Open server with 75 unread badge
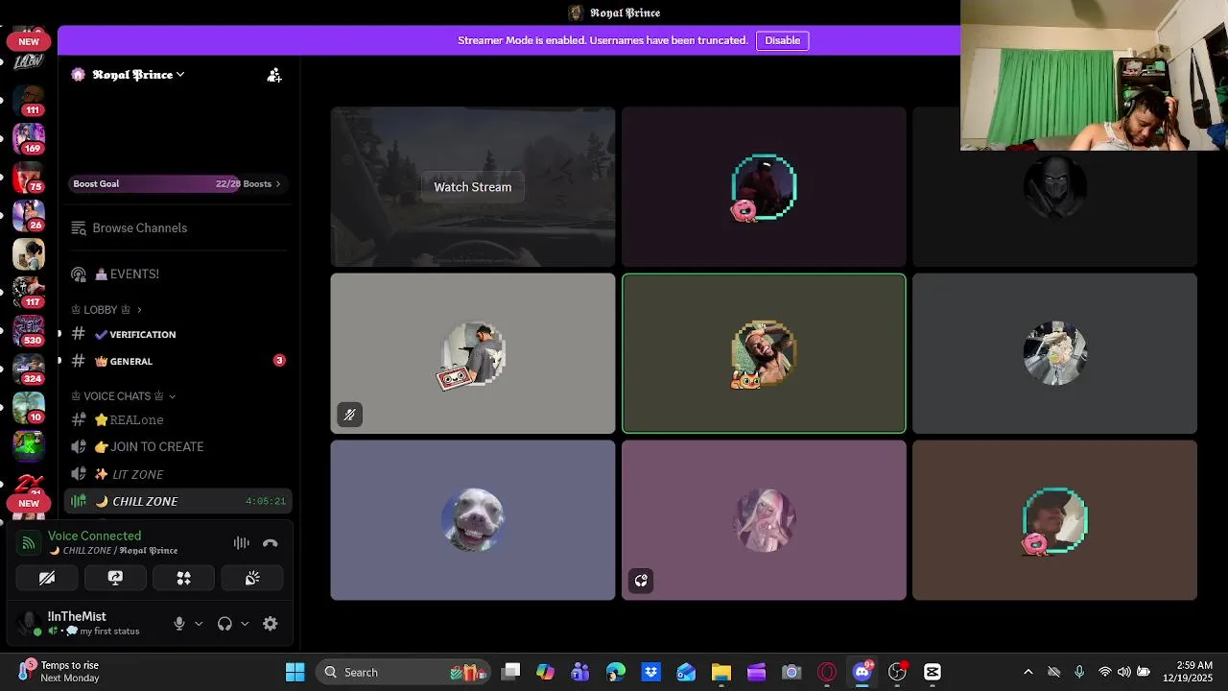 (x=29, y=178)
